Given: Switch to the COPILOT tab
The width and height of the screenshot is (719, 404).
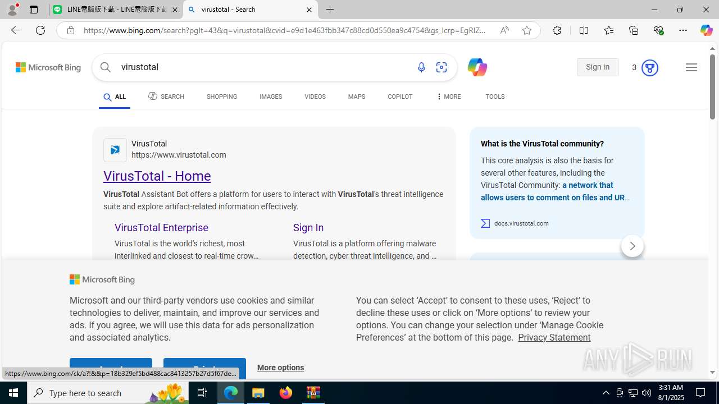Looking at the screenshot, I should 400,97.
